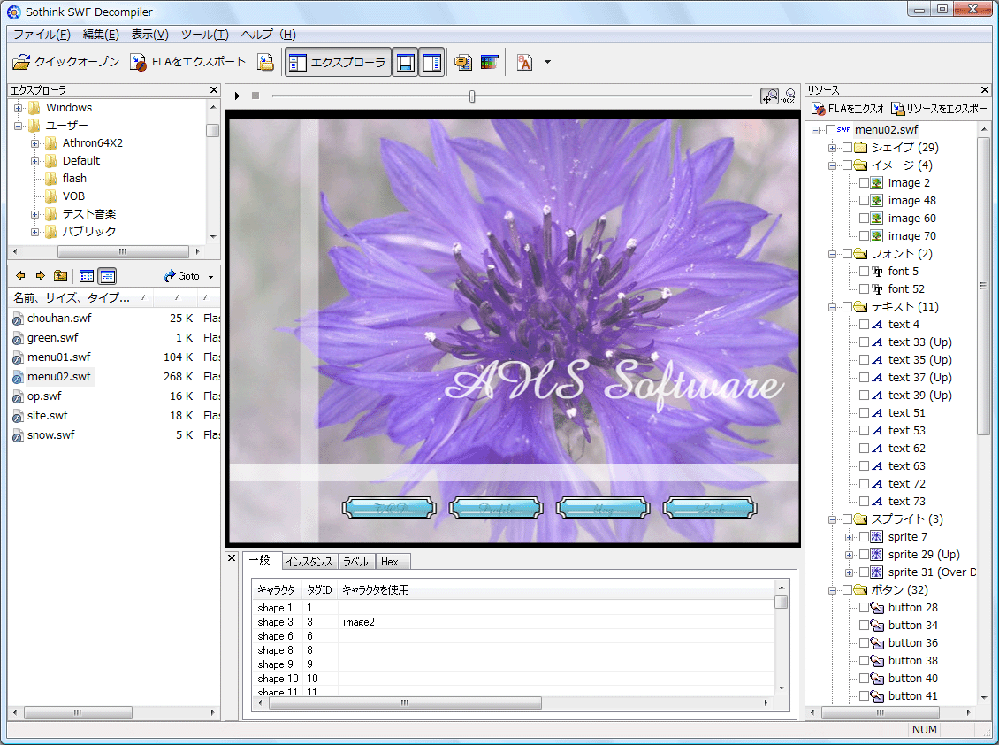The image size is (999, 745).
Task: Switch to list view icon in the file browser
Action: tap(86, 276)
